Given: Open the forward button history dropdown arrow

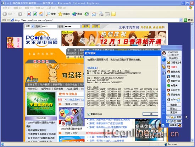Looking at the screenshot, I should (x=24, y=14).
